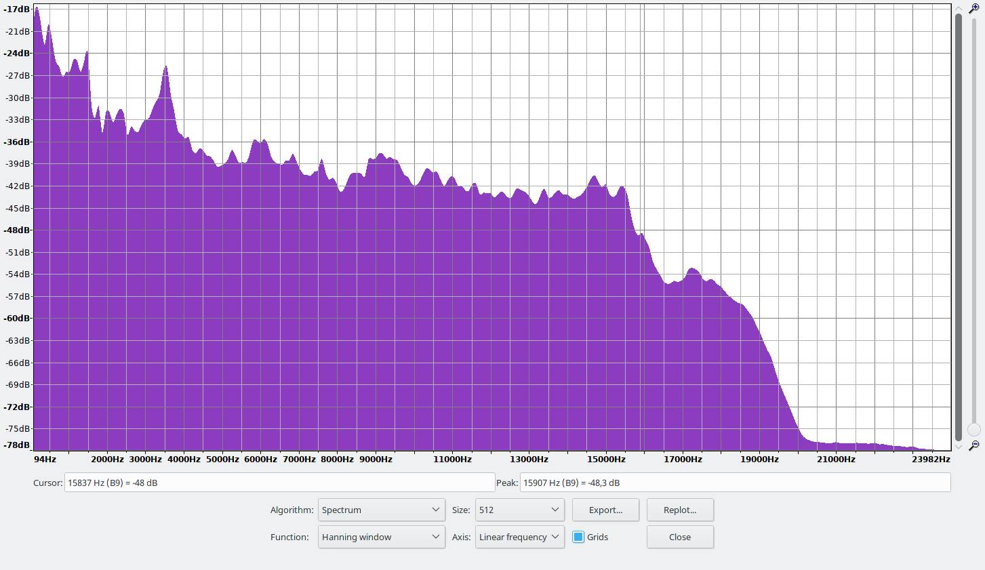Open the Function dropdown showing Hanning window

[x=382, y=537]
